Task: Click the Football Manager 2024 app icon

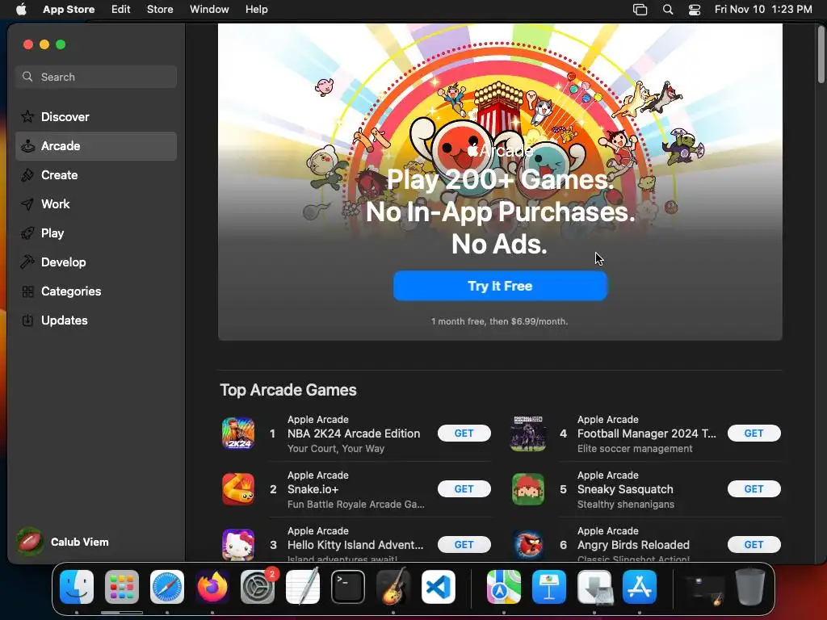Action: (528, 434)
